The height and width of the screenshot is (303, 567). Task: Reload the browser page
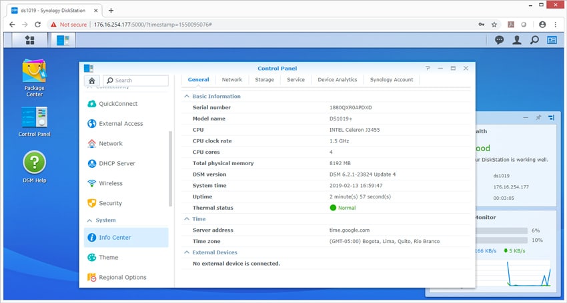(x=37, y=25)
